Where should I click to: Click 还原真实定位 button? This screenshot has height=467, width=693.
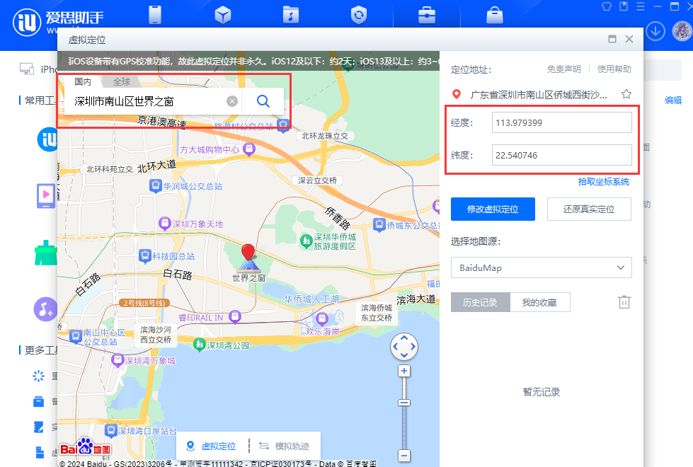tap(588, 209)
